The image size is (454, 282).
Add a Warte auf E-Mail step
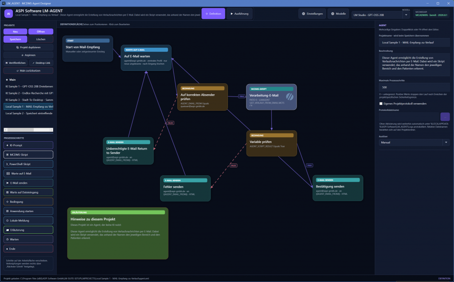28,173
